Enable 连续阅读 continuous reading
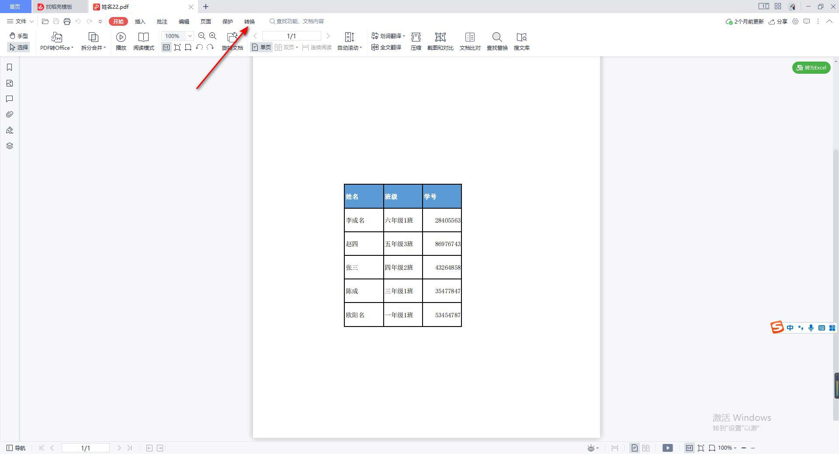The image size is (839, 454). point(317,47)
